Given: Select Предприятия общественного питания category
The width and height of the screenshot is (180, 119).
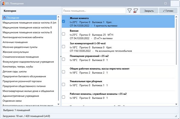Looking at the screenshot, I should [29, 86].
